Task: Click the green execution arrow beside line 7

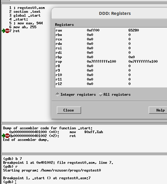Action: [3, 31]
